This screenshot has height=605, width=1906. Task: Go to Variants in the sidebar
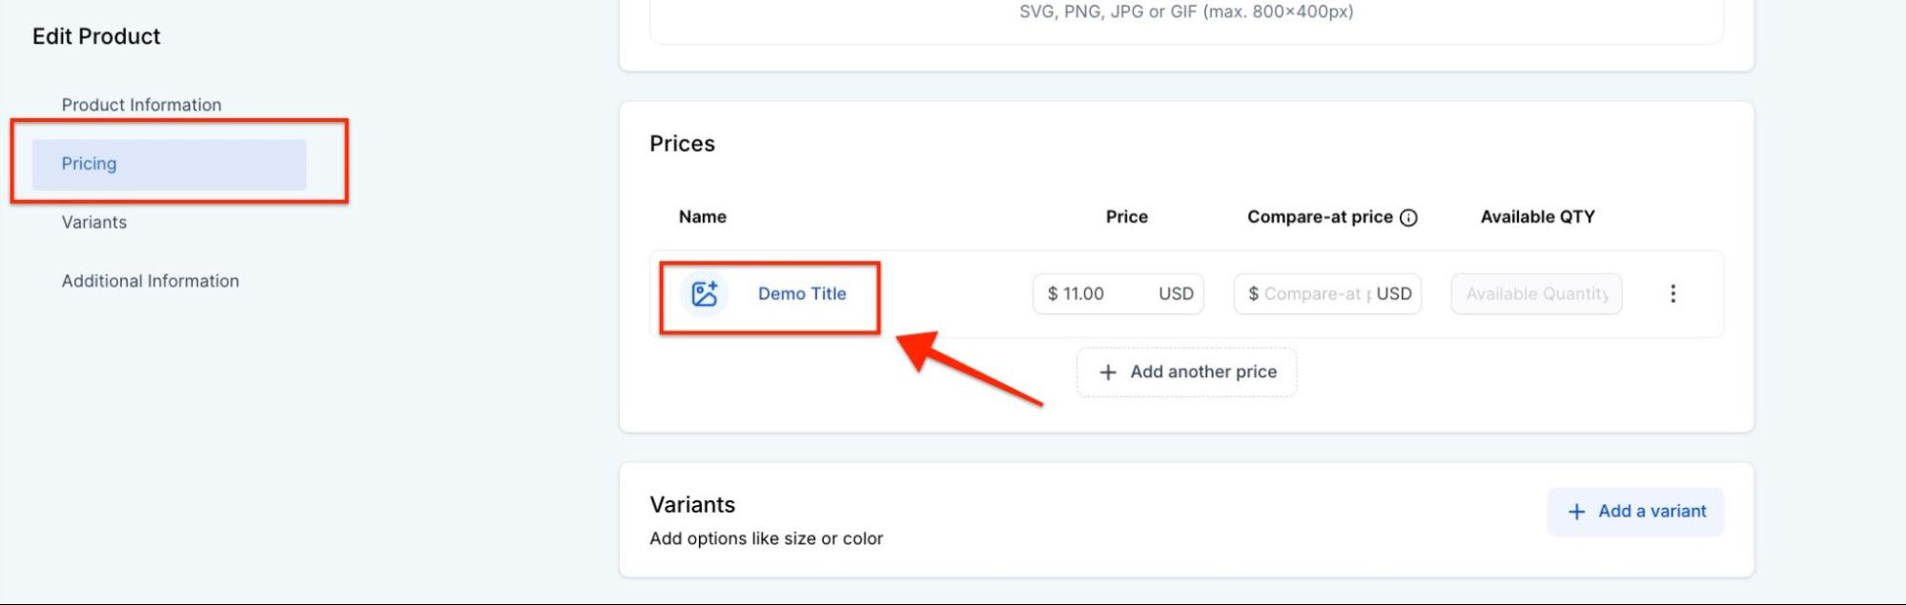point(94,222)
